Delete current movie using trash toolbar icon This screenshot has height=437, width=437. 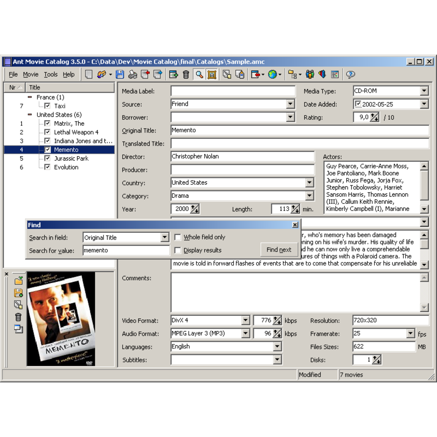185,74
